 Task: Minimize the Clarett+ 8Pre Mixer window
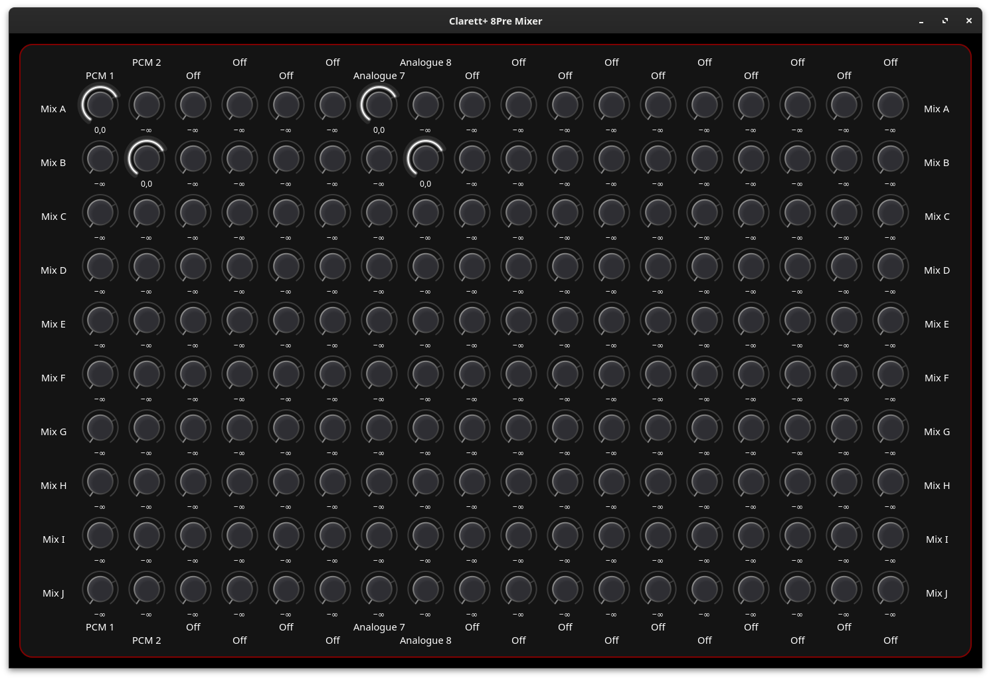tap(921, 21)
